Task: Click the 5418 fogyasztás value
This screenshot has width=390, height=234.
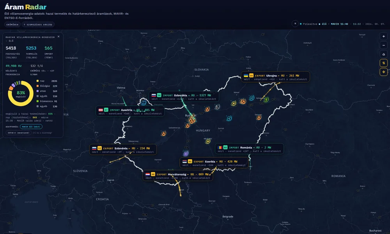Action: (x=11, y=48)
